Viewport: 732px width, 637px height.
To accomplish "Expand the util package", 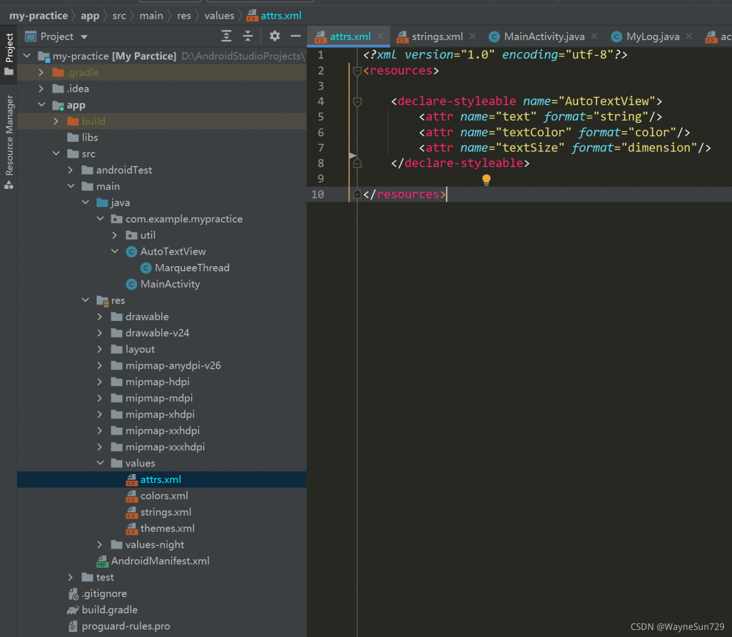I will (114, 235).
